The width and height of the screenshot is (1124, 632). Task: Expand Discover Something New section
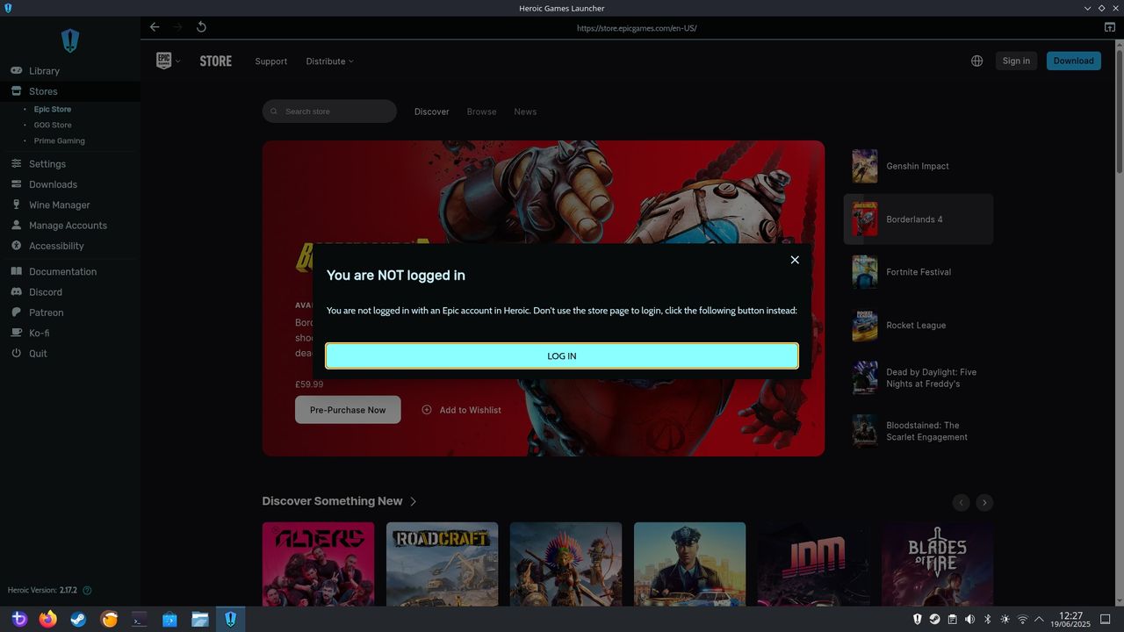(340, 501)
